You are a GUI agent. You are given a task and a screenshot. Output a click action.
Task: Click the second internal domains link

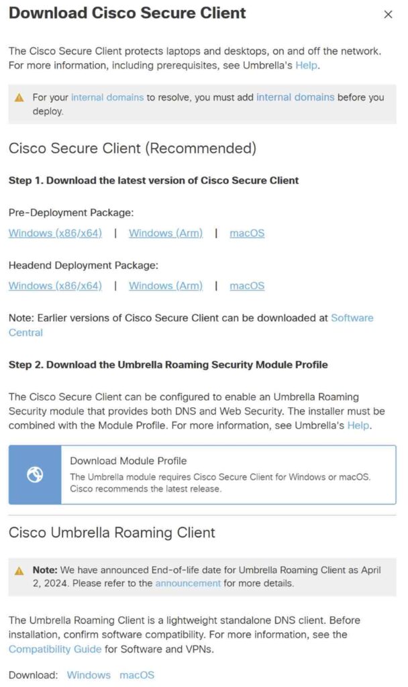295,97
